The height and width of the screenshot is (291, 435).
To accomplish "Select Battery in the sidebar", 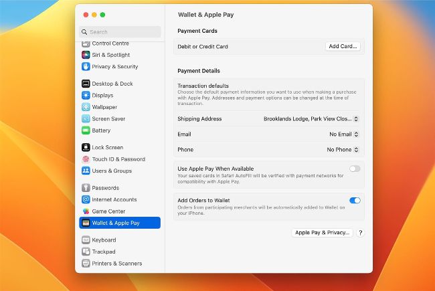I will (101, 130).
